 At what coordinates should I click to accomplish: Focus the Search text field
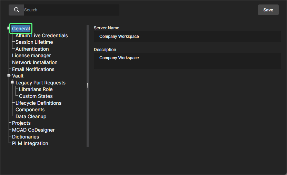point(71,10)
